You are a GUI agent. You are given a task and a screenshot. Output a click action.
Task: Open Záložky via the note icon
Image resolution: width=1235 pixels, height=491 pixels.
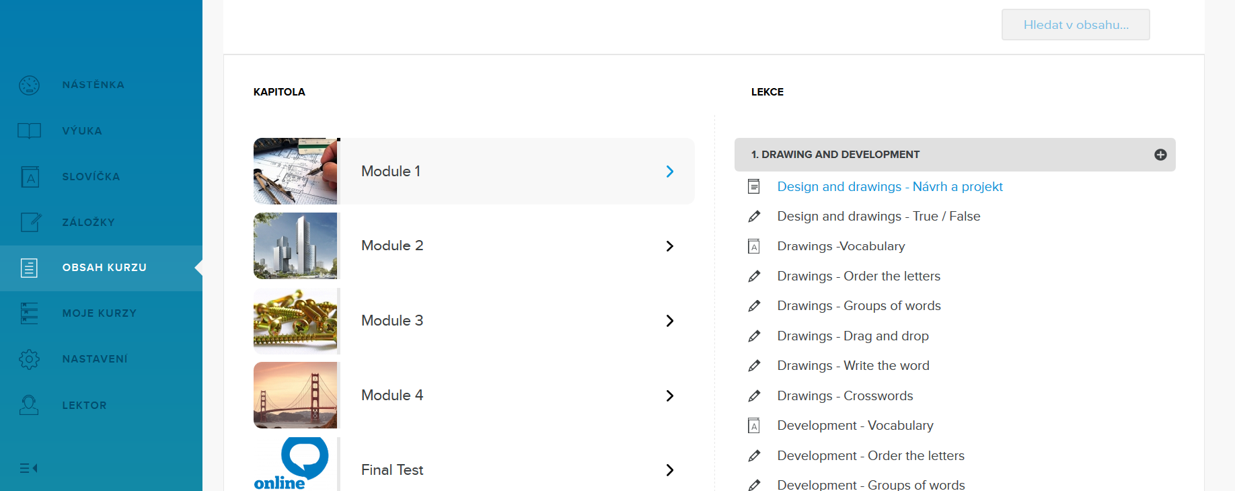pos(30,222)
